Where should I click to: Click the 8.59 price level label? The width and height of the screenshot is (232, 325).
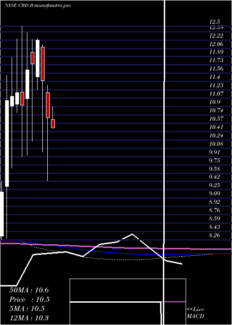click(214, 219)
